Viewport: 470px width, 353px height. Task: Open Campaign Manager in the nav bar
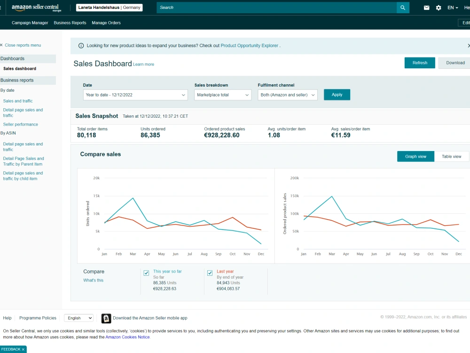[30, 23]
